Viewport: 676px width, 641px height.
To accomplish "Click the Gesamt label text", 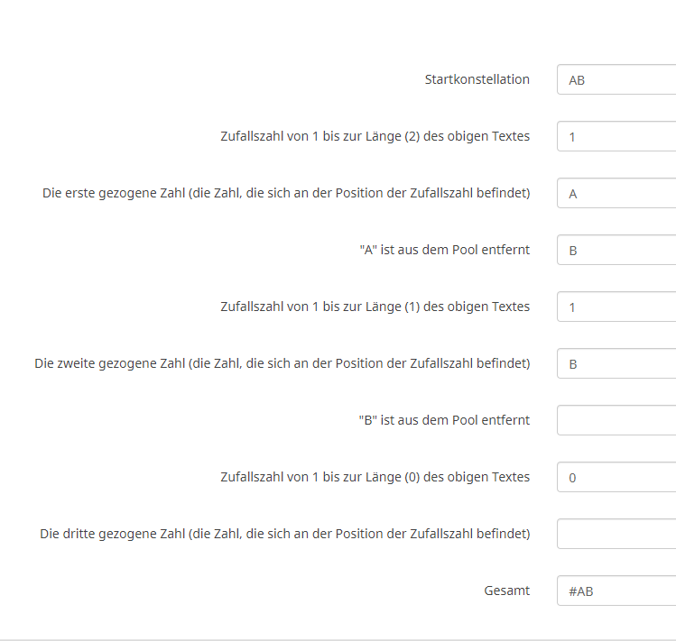I will pos(506,591).
